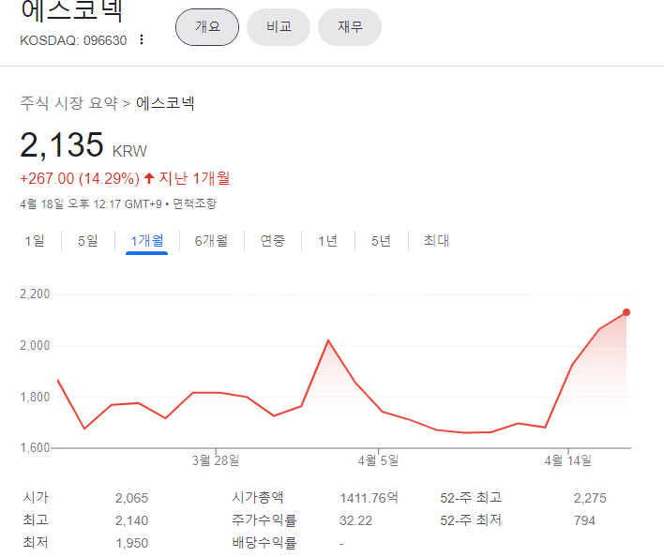
Task: Click the 최고 value 2,140
Action: (x=131, y=520)
